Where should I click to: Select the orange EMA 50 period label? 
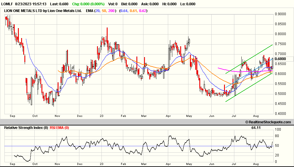(x=104, y=11)
